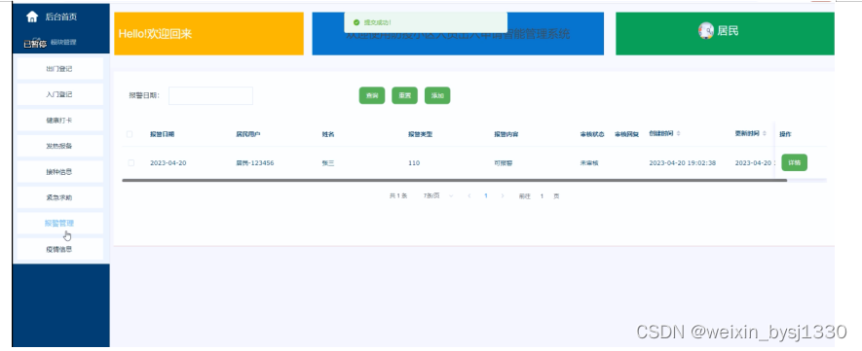Viewport: 862px width, 351px height.
Task: Click the green 添加 button
Action: tap(437, 95)
